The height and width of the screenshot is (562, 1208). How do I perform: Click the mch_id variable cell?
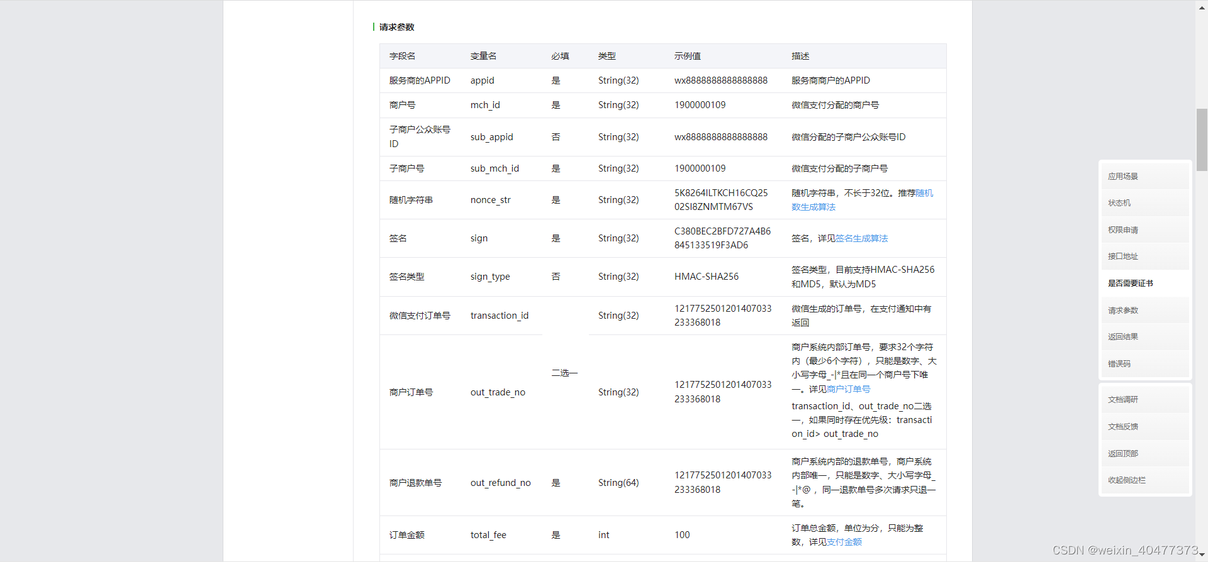(x=485, y=105)
